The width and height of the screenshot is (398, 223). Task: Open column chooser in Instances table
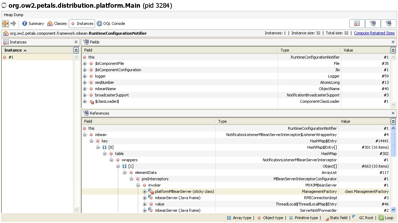(x=76, y=50)
